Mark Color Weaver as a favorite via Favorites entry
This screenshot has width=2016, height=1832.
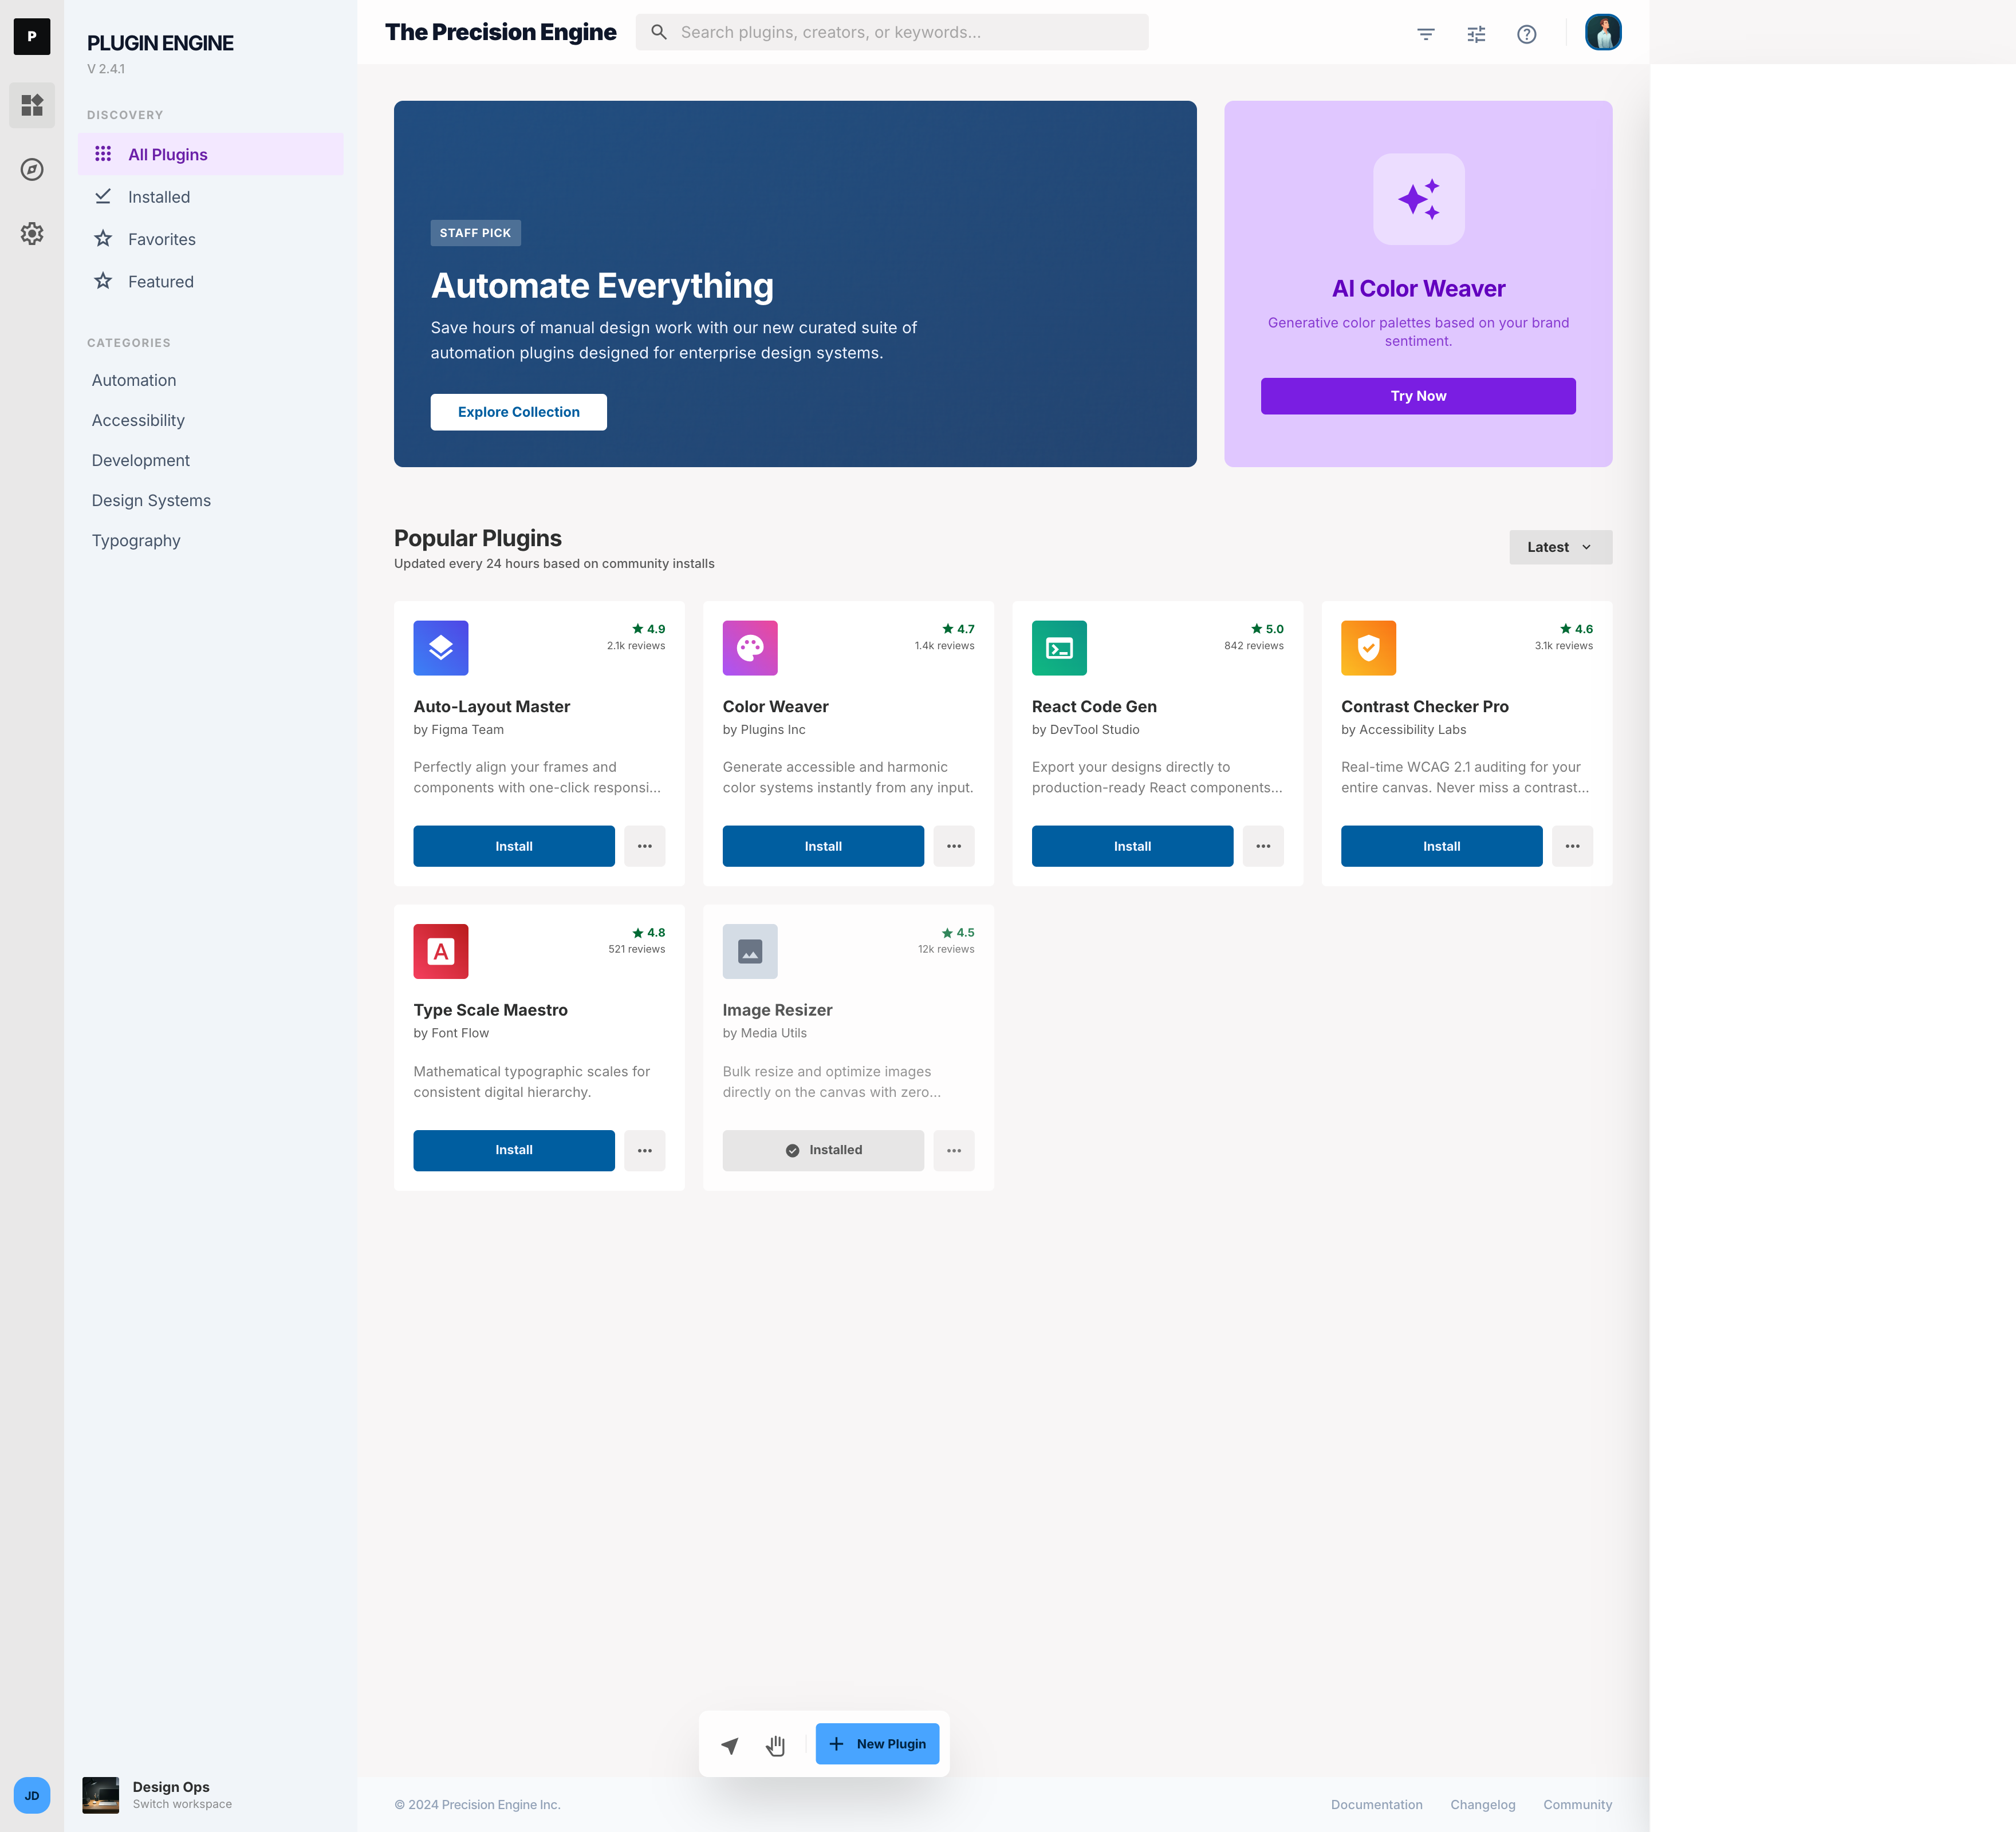[x=163, y=239]
